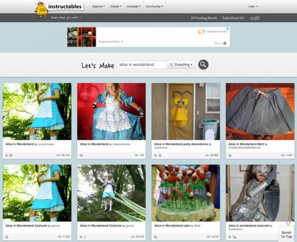This screenshot has width=297, height=242.
Task: Click the star icon on the 29,102-views Alice card
Action: [x=6, y=155]
